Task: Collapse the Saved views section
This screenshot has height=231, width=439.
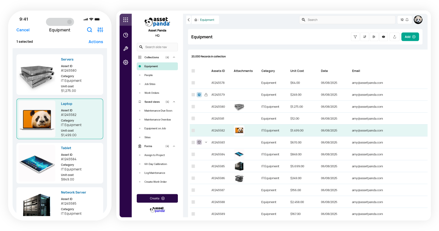Action: (174, 101)
